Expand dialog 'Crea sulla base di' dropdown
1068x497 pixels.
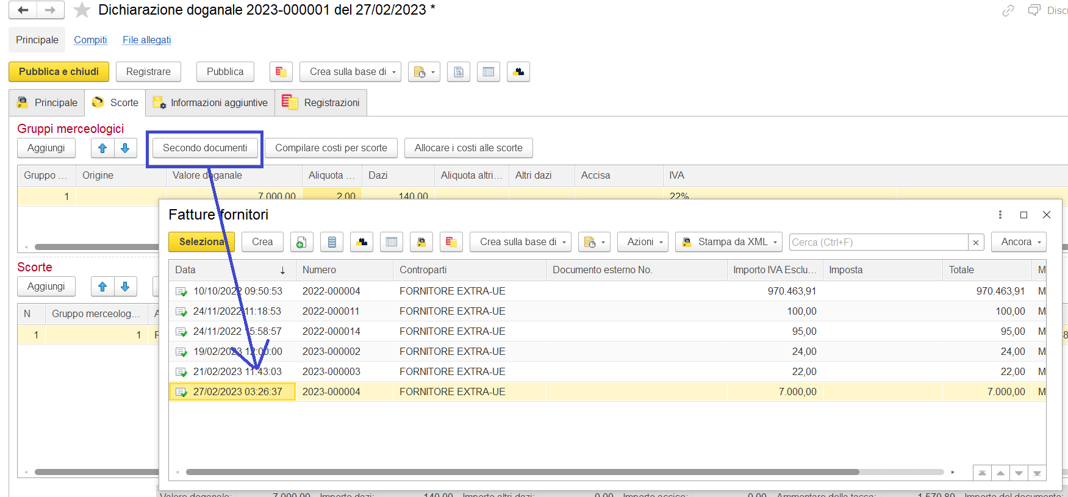pyautogui.click(x=520, y=242)
